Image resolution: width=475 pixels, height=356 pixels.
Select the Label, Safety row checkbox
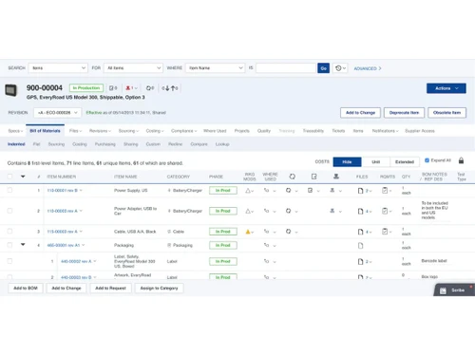[x=9, y=261]
